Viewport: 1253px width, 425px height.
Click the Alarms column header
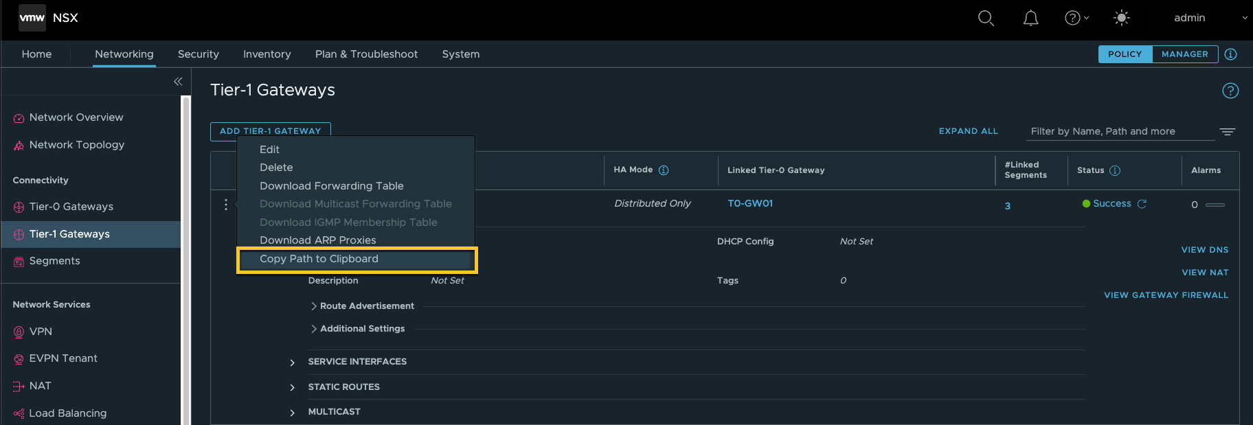click(1206, 170)
